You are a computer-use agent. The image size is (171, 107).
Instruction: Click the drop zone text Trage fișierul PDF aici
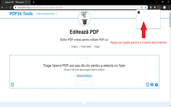(x=84, y=66)
